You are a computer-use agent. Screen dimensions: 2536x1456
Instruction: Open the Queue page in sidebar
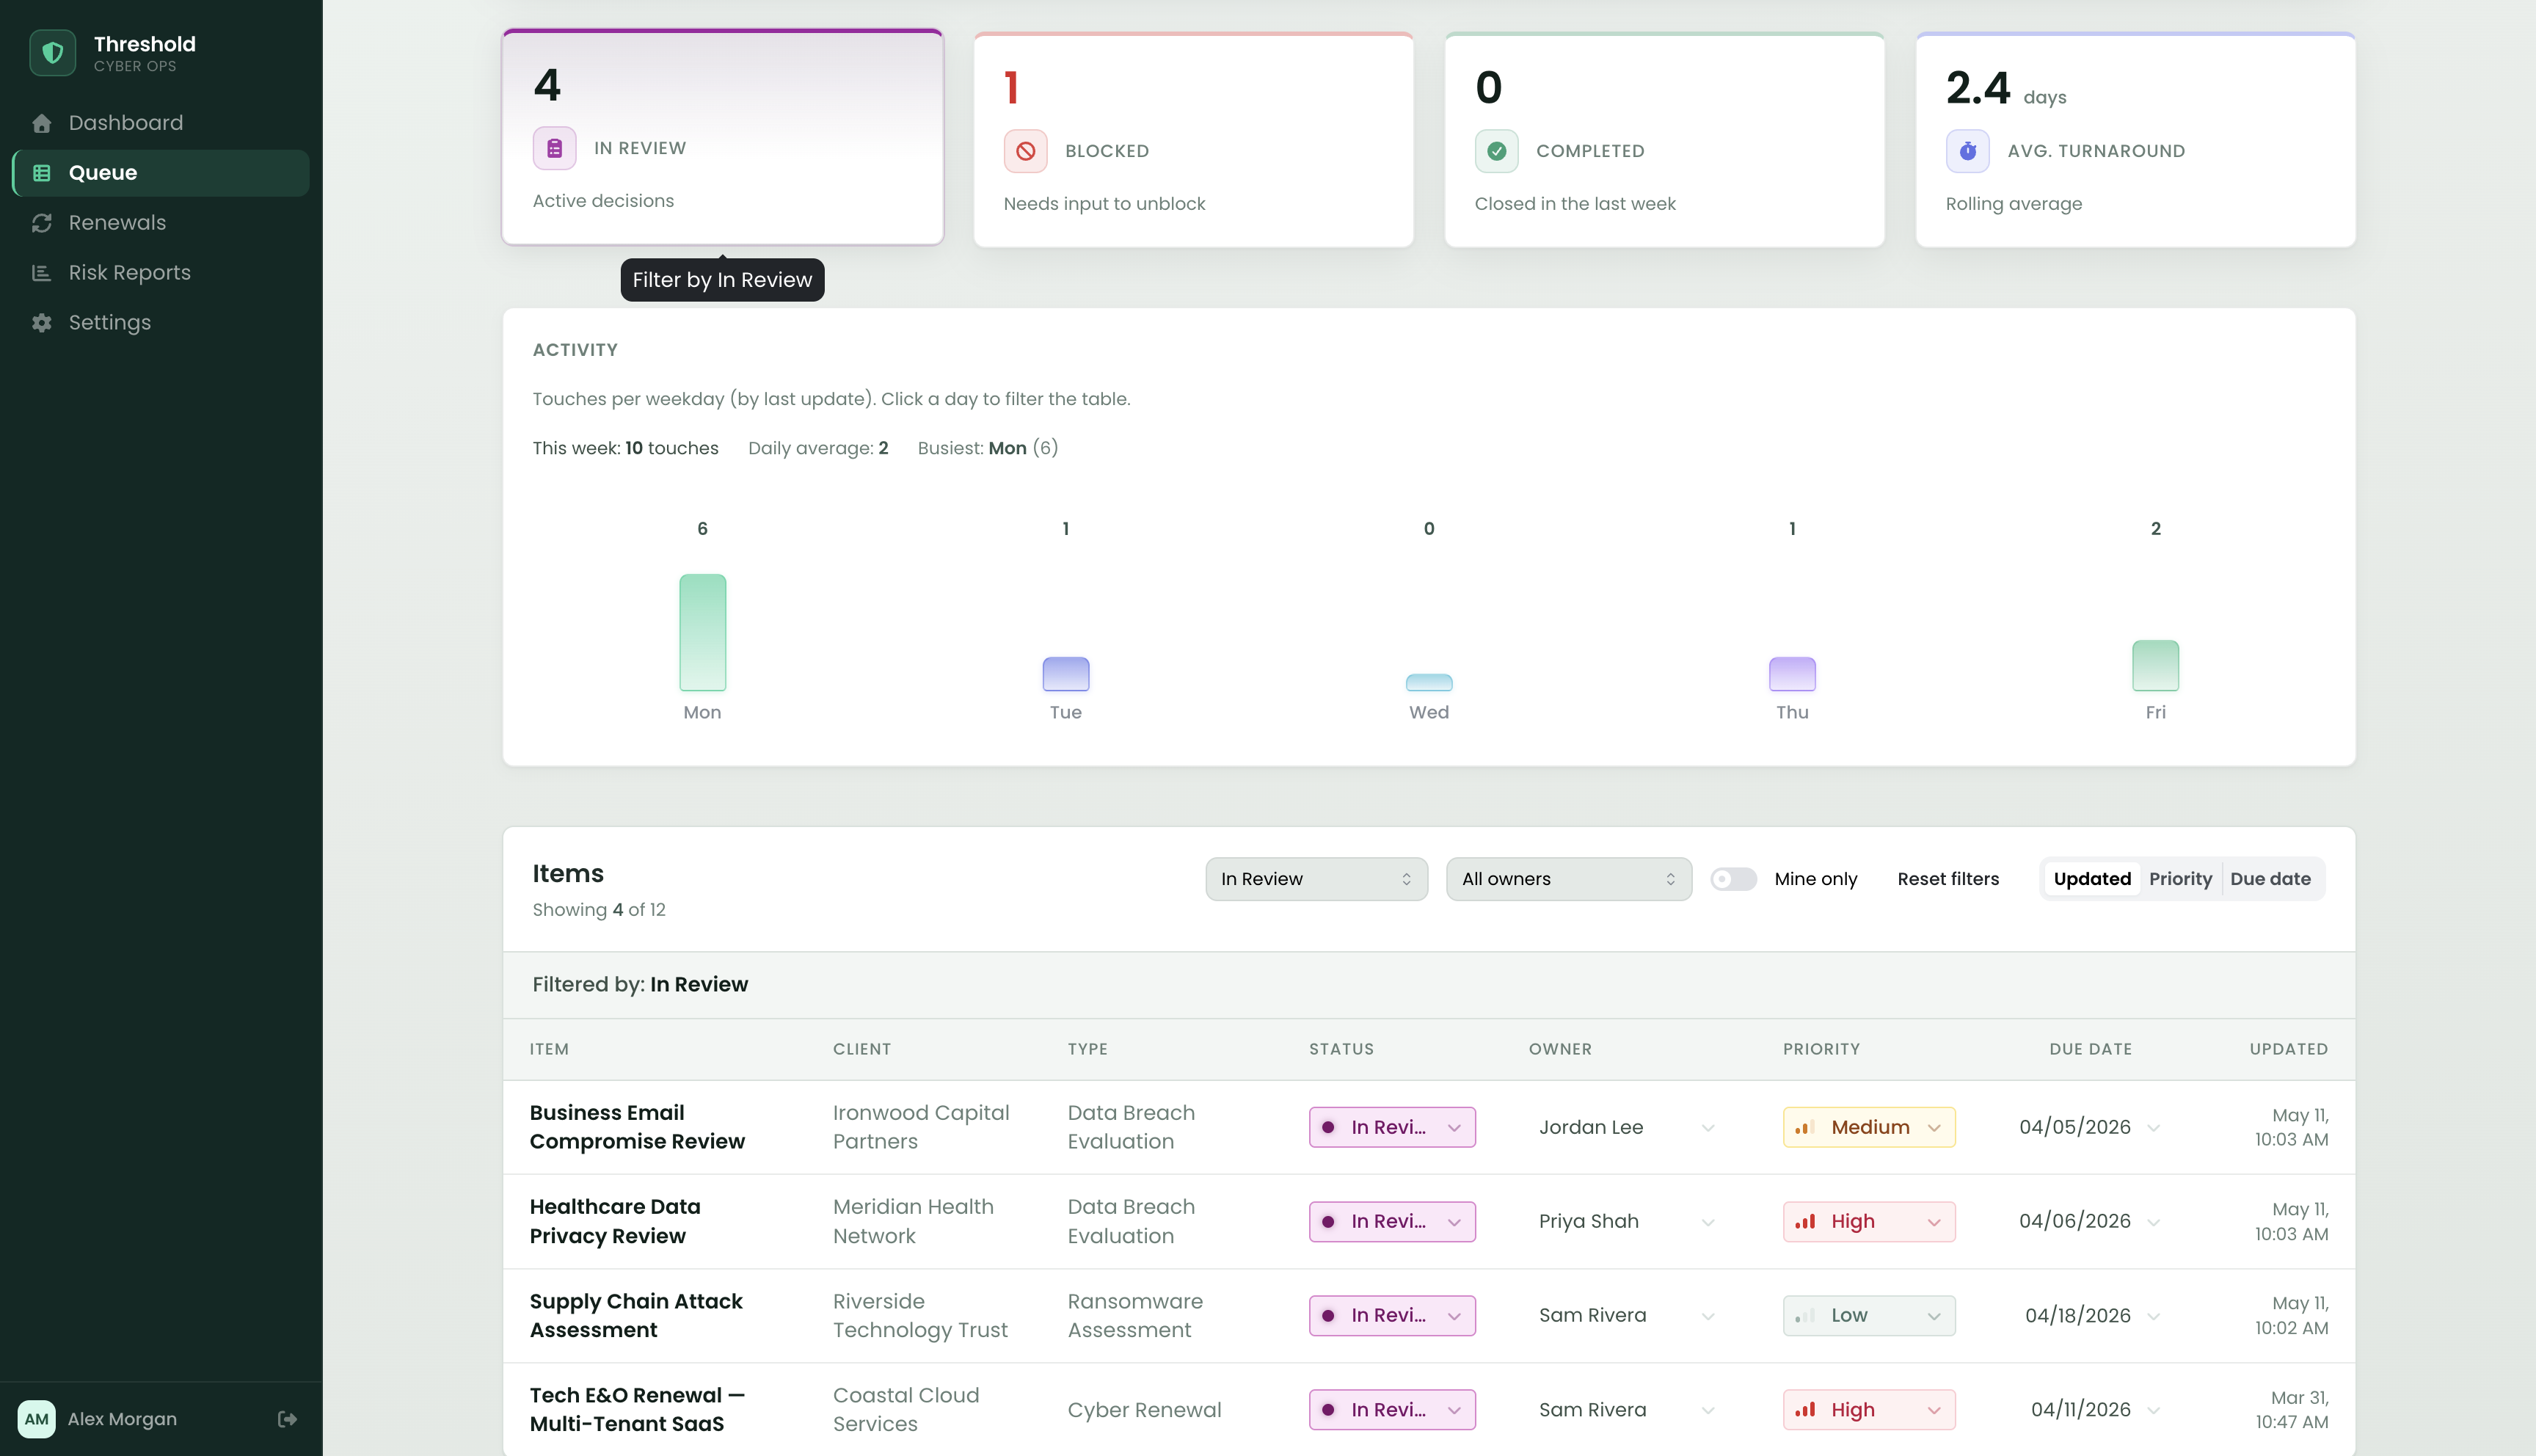[x=161, y=173]
